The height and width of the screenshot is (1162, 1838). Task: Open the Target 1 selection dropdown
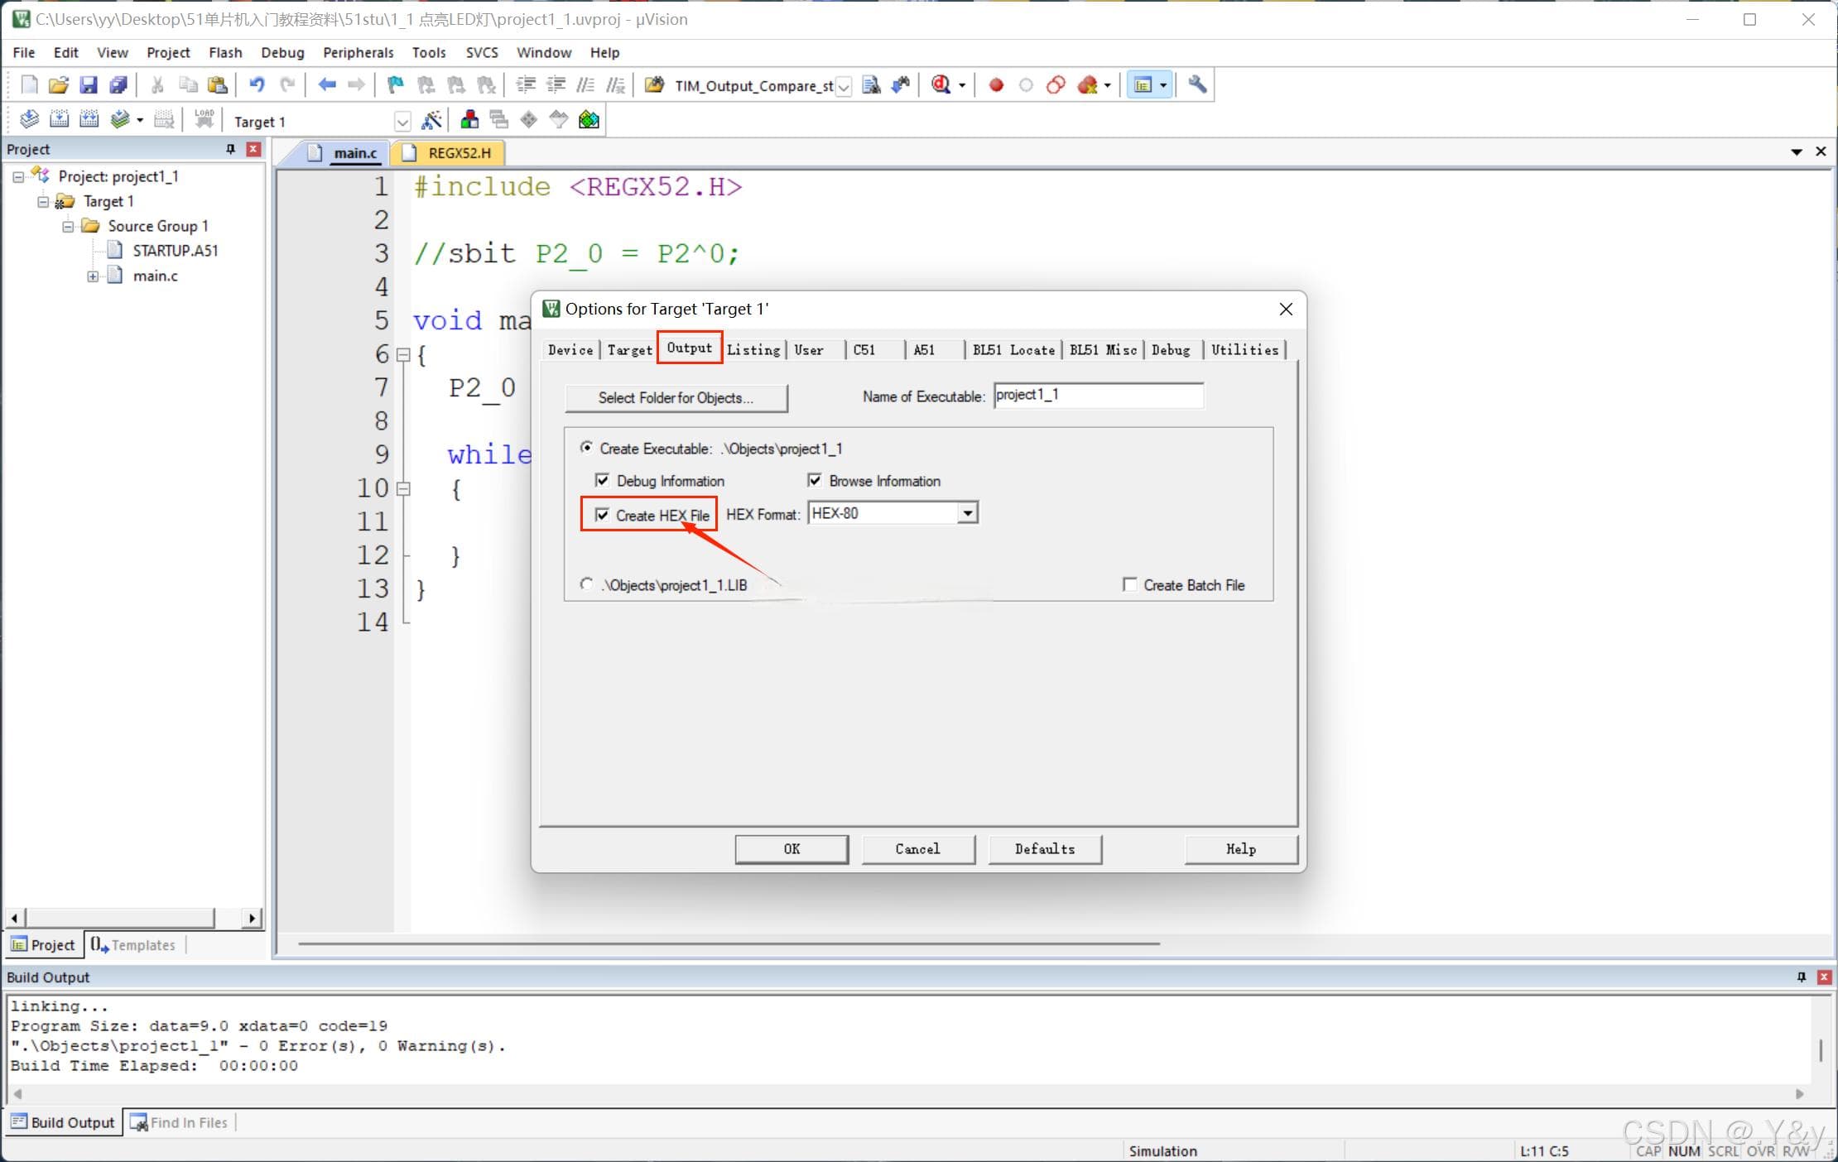pyautogui.click(x=402, y=122)
